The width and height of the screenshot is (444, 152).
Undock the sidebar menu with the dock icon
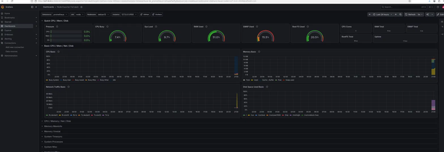tap(32, 7)
